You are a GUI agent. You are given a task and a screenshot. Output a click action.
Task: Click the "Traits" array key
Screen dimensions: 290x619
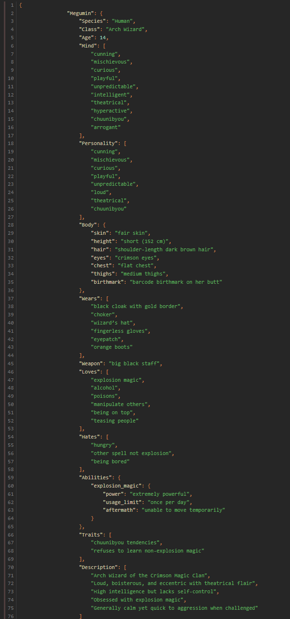92,535
